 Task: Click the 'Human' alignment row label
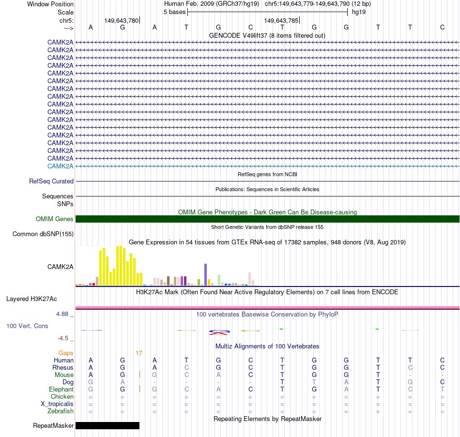(x=63, y=361)
